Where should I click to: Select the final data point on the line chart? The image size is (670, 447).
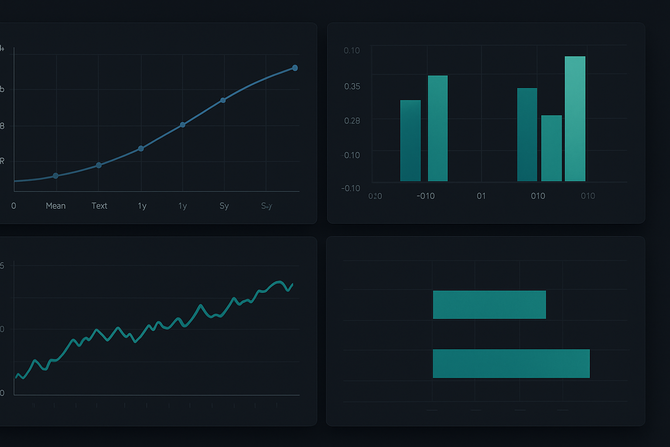tap(295, 68)
